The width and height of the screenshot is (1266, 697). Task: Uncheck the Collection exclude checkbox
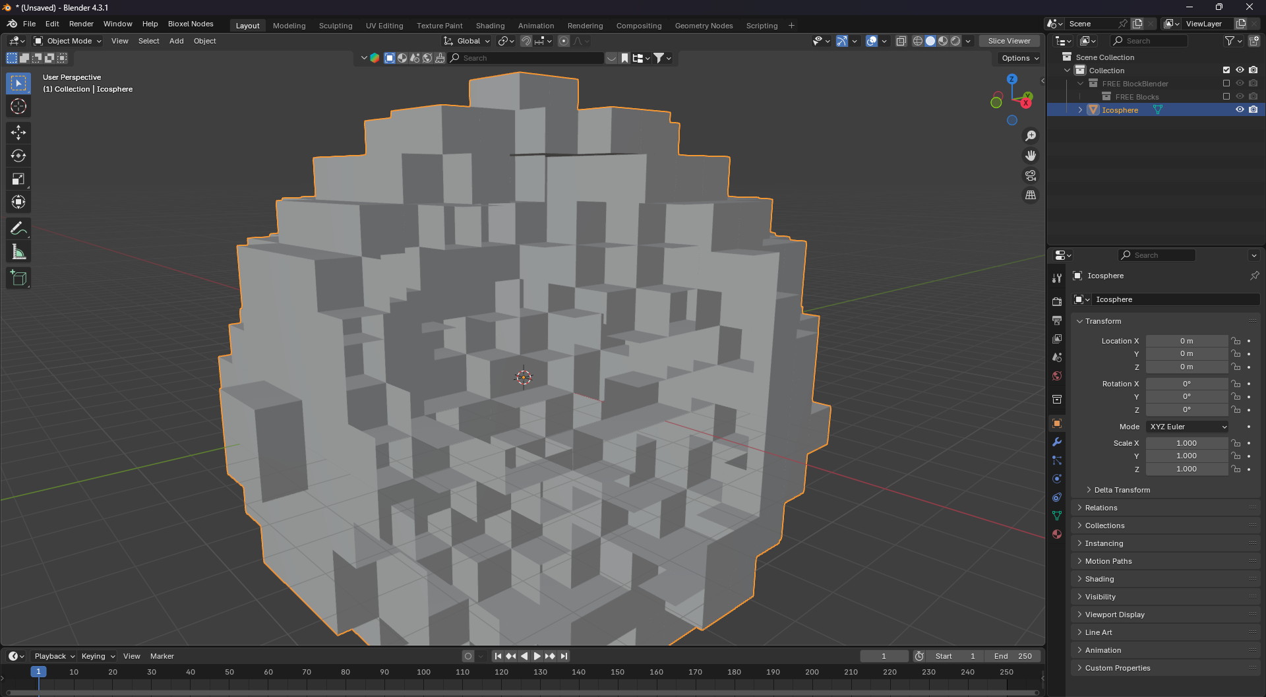point(1226,70)
